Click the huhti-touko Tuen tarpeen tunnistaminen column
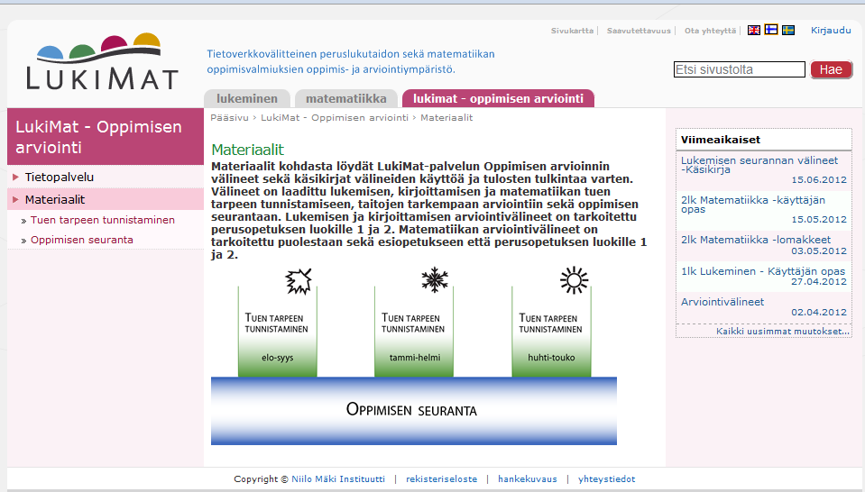Screen dimensions: 865x492 [551, 331]
